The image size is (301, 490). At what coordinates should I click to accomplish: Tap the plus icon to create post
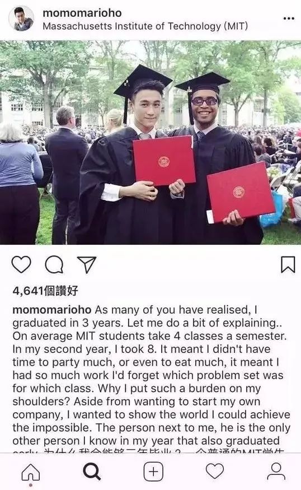[153, 472]
